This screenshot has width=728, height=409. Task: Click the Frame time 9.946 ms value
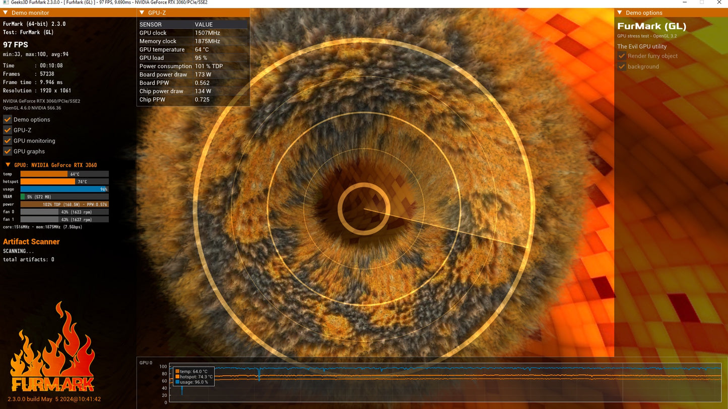click(51, 83)
